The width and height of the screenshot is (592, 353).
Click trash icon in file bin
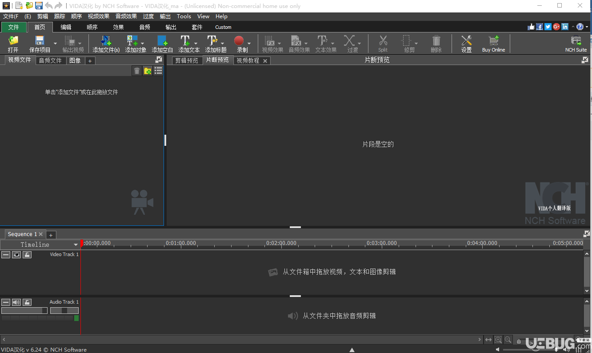[137, 71]
